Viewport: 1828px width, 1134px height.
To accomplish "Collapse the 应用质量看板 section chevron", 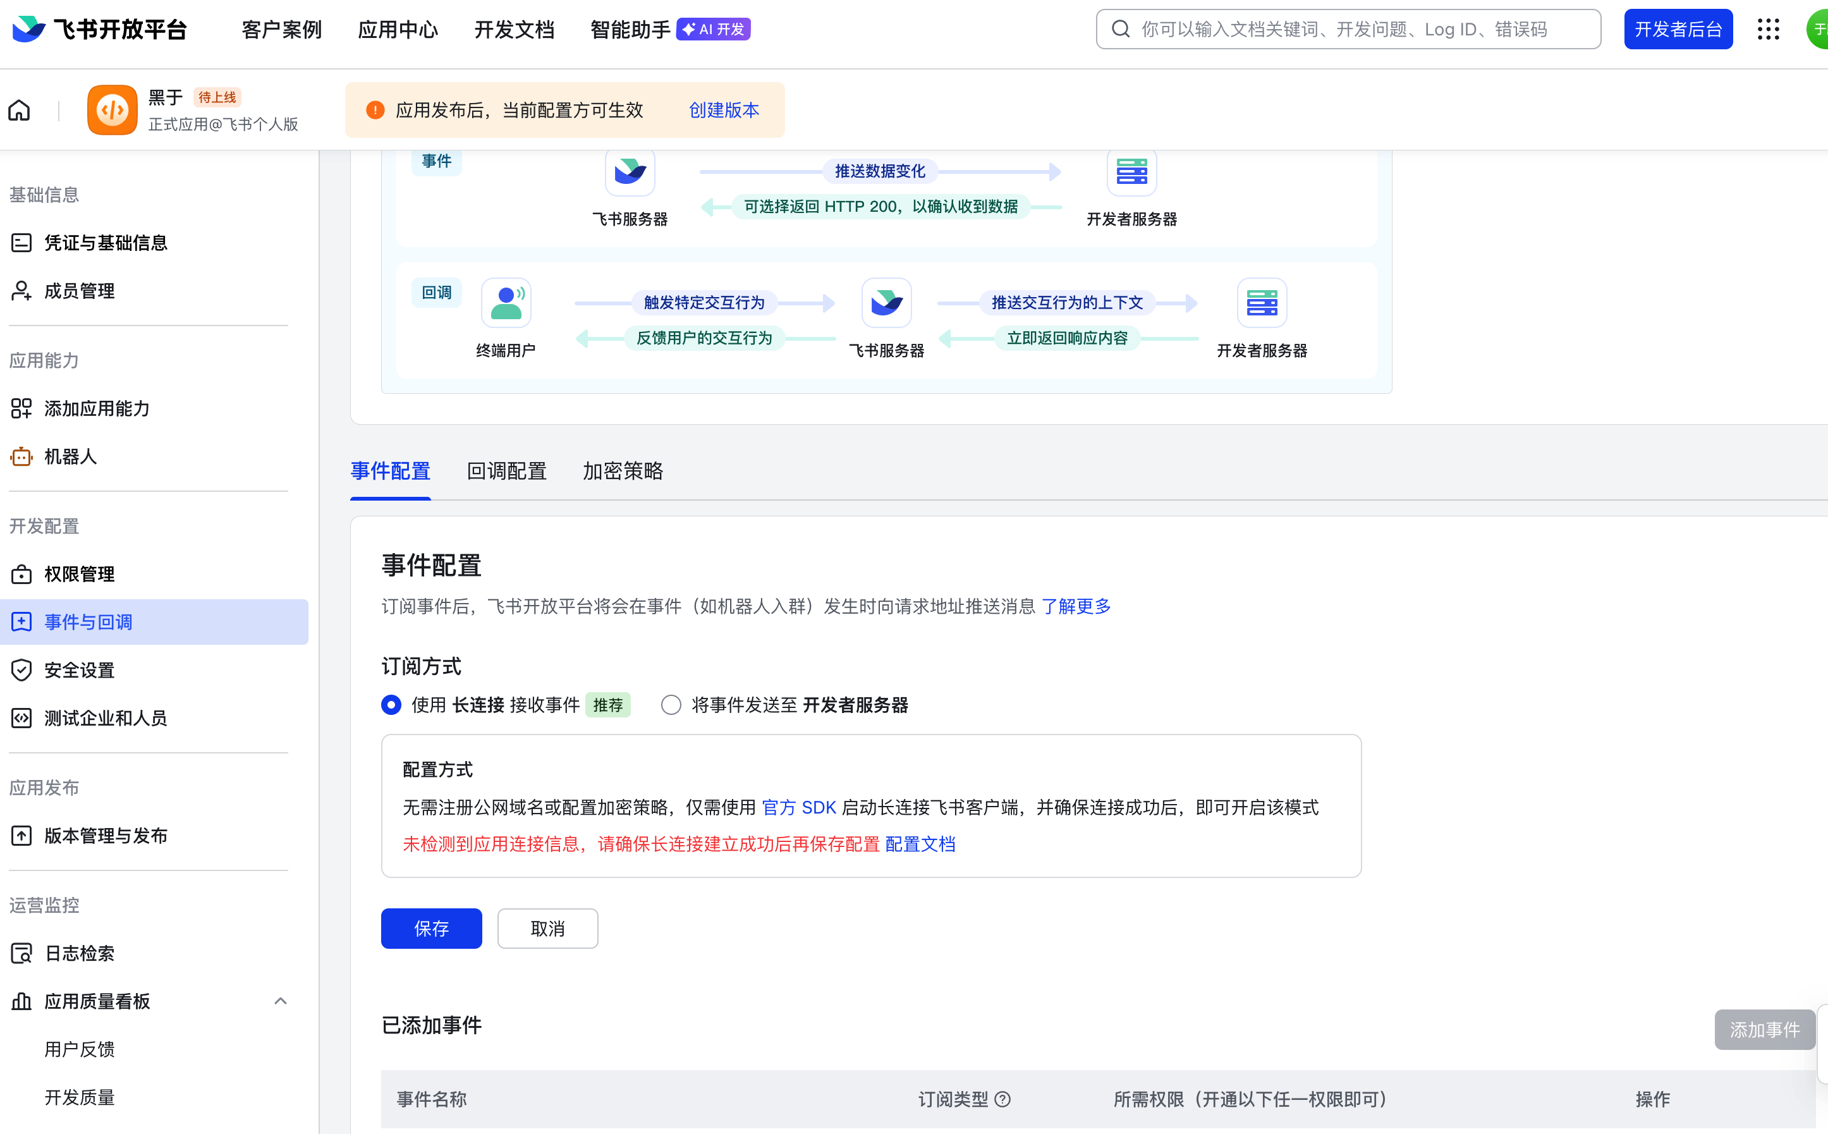I will (281, 1001).
